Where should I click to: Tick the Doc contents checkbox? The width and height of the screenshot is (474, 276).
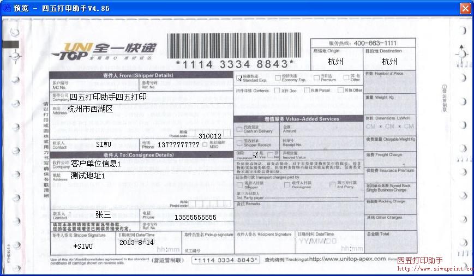coord(277,91)
